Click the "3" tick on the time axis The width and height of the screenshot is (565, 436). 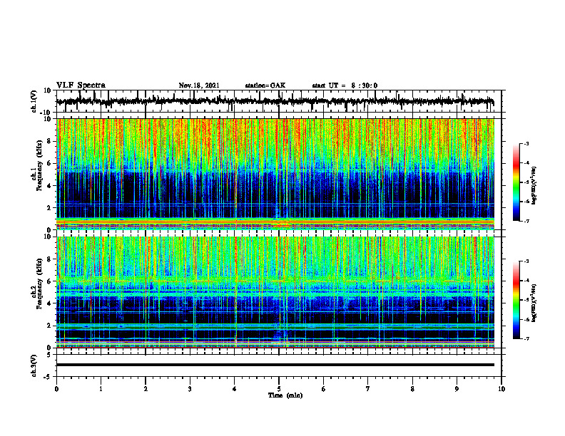point(190,389)
